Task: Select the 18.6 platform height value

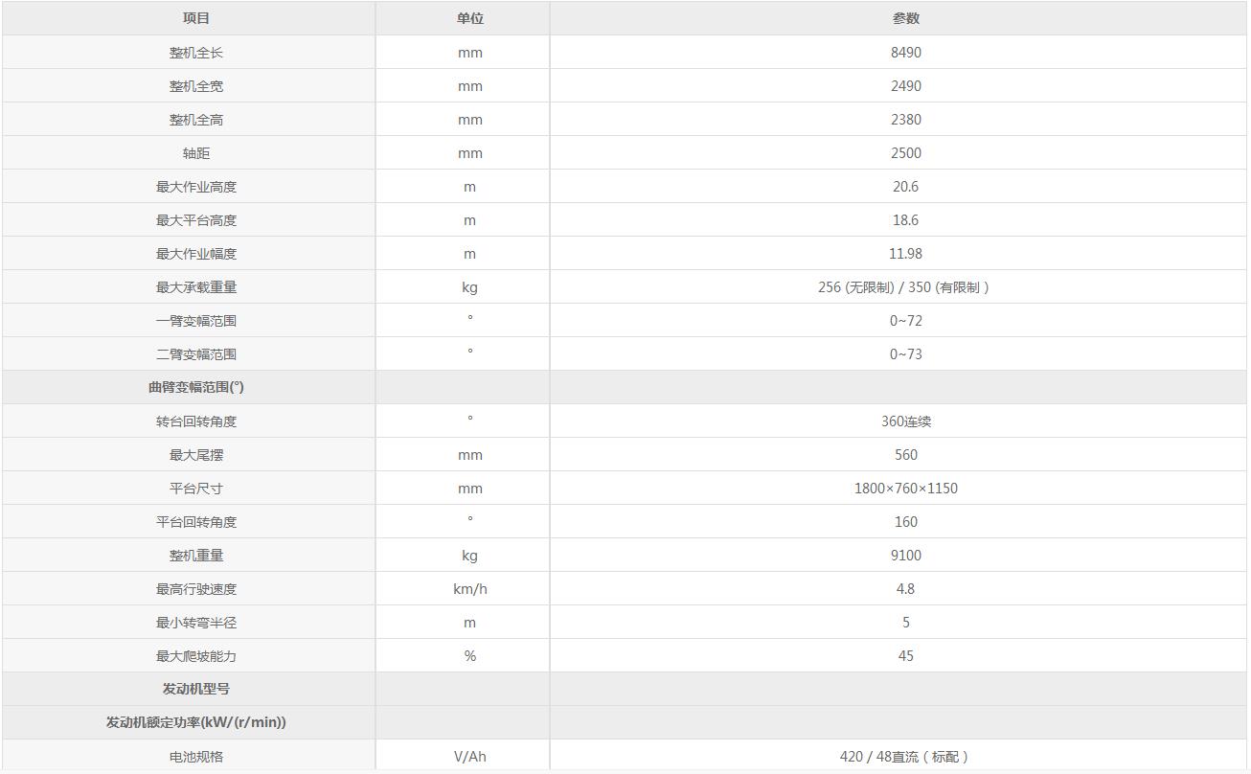Action: [x=905, y=220]
